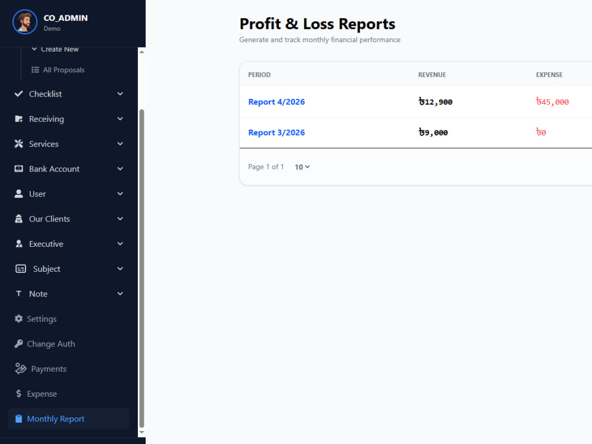The width and height of the screenshot is (592, 444).
Task: Click the Change Auth key icon
Action: (18, 343)
